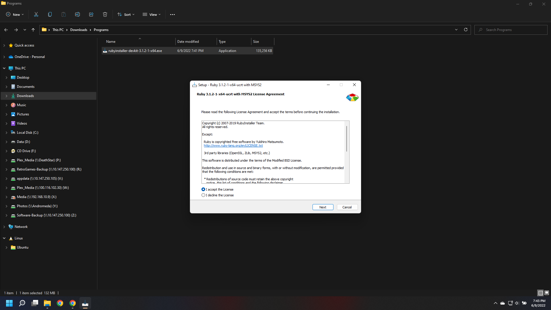Open clock and date in taskbar
This screenshot has height=310, width=551.
[538, 303]
